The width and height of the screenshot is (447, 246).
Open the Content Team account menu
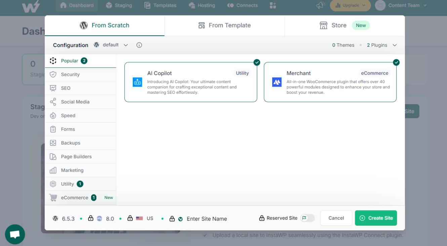[x=408, y=5]
